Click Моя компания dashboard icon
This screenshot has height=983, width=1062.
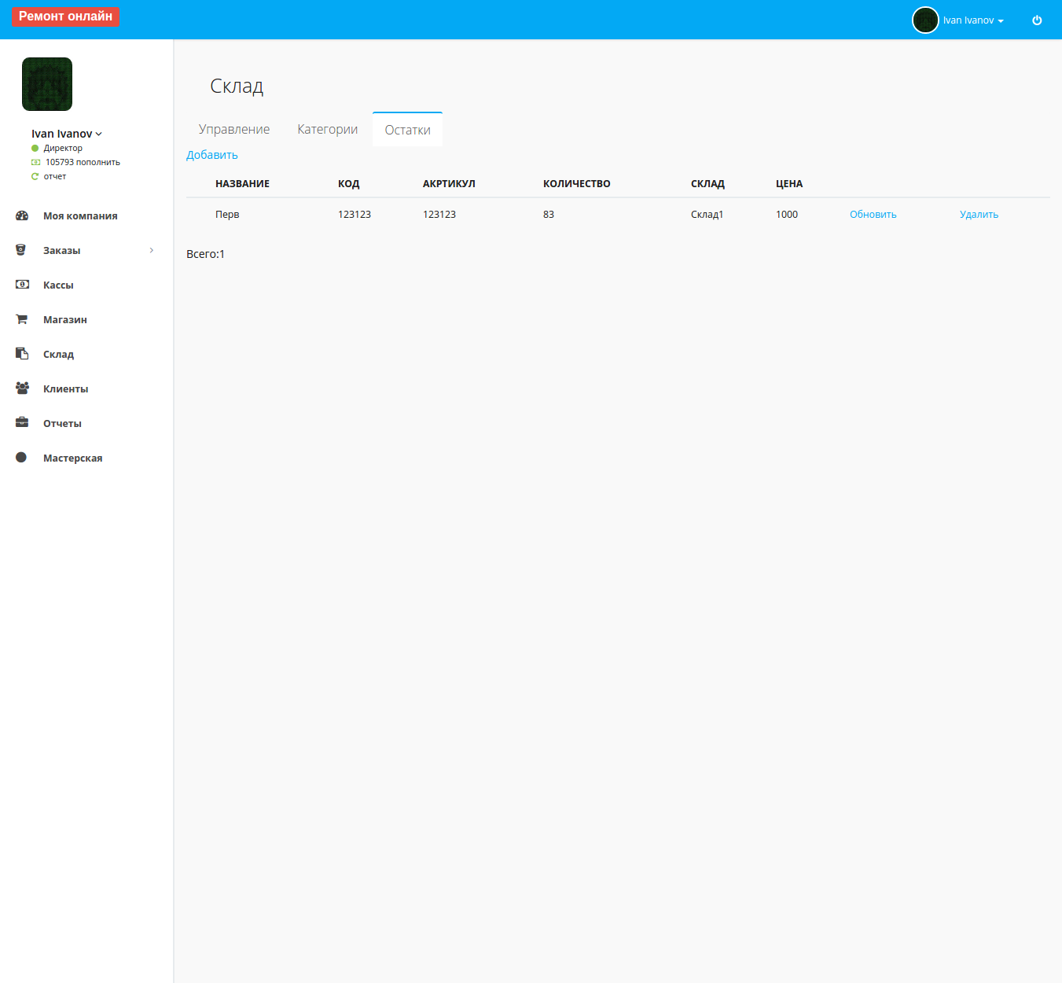pyautogui.click(x=22, y=215)
